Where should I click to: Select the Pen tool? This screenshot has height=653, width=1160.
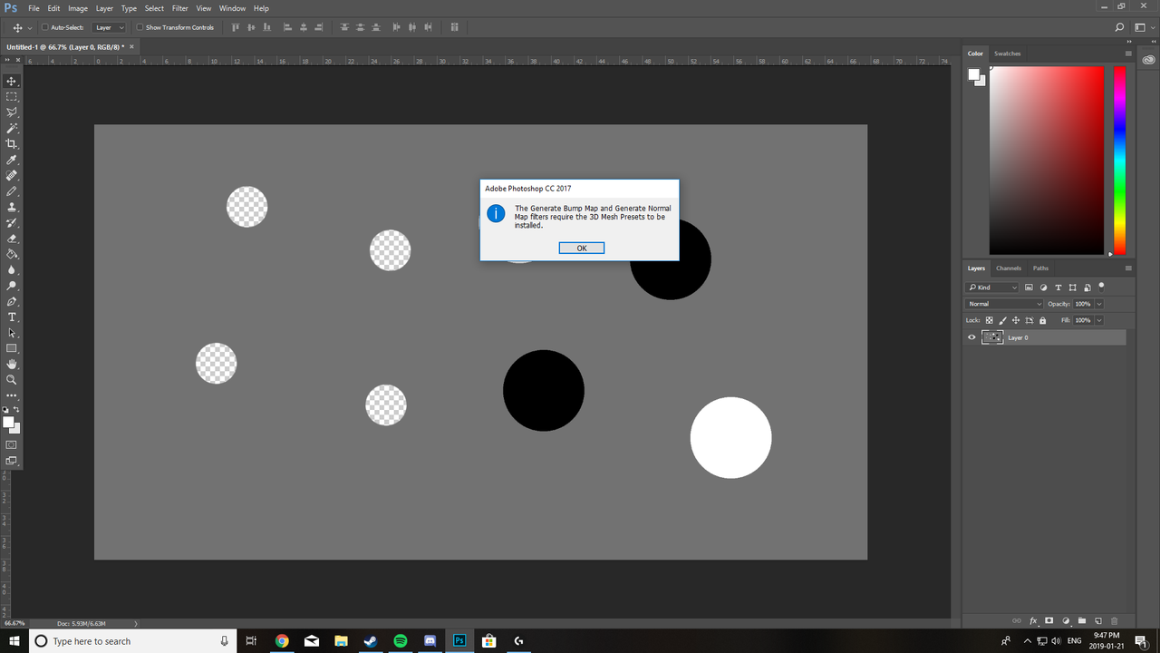click(x=12, y=301)
